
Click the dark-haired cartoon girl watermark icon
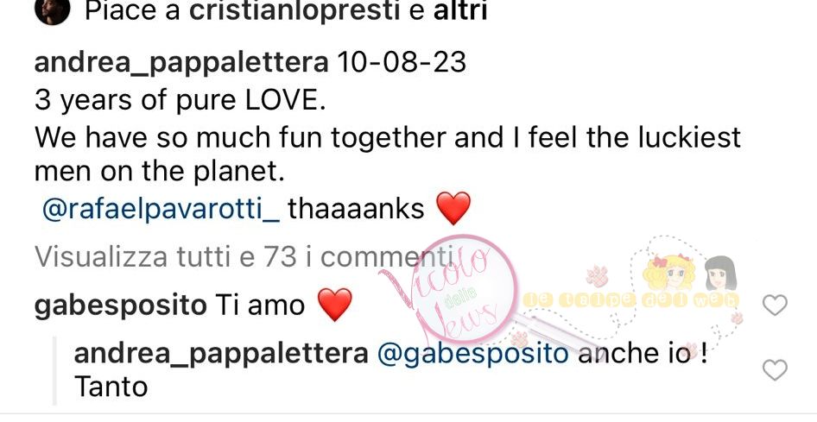coord(720,274)
